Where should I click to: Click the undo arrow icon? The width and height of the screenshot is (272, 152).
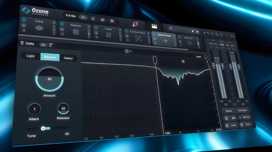(208, 33)
